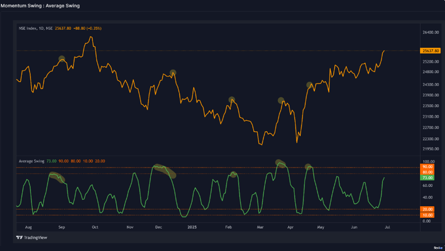Click the orange 10.00 level tag
Screen dimensions: 445x251
[427, 215]
